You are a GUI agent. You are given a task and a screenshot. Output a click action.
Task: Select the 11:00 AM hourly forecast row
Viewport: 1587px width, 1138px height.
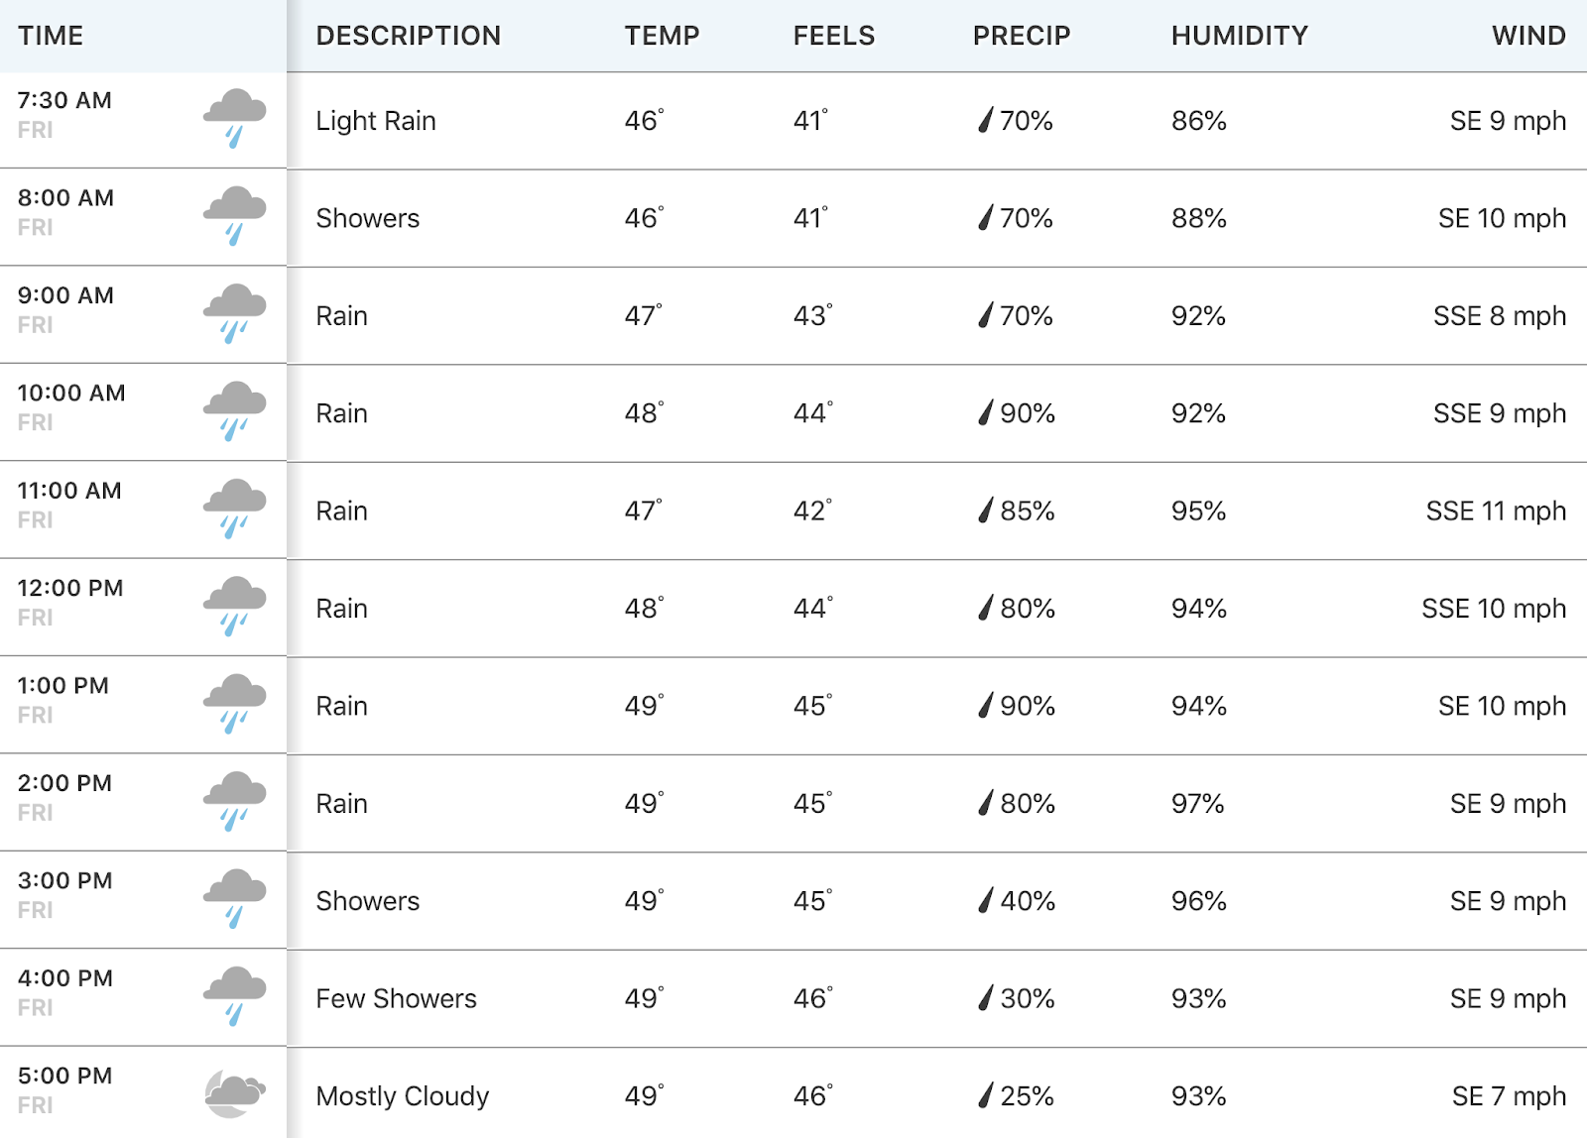(793, 511)
